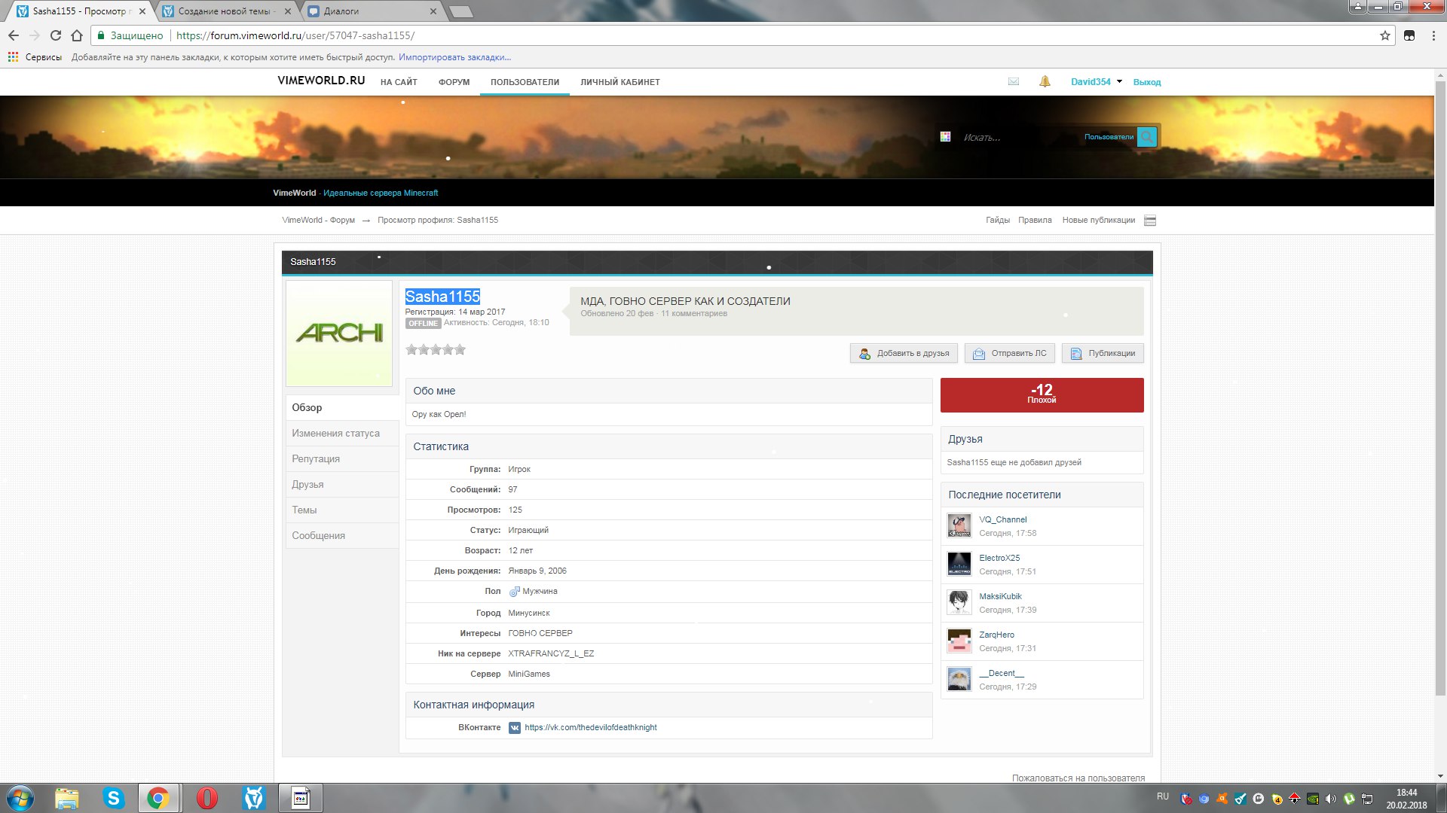
Task: Open the uTorrent tray icon
Action: click(x=1349, y=799)
